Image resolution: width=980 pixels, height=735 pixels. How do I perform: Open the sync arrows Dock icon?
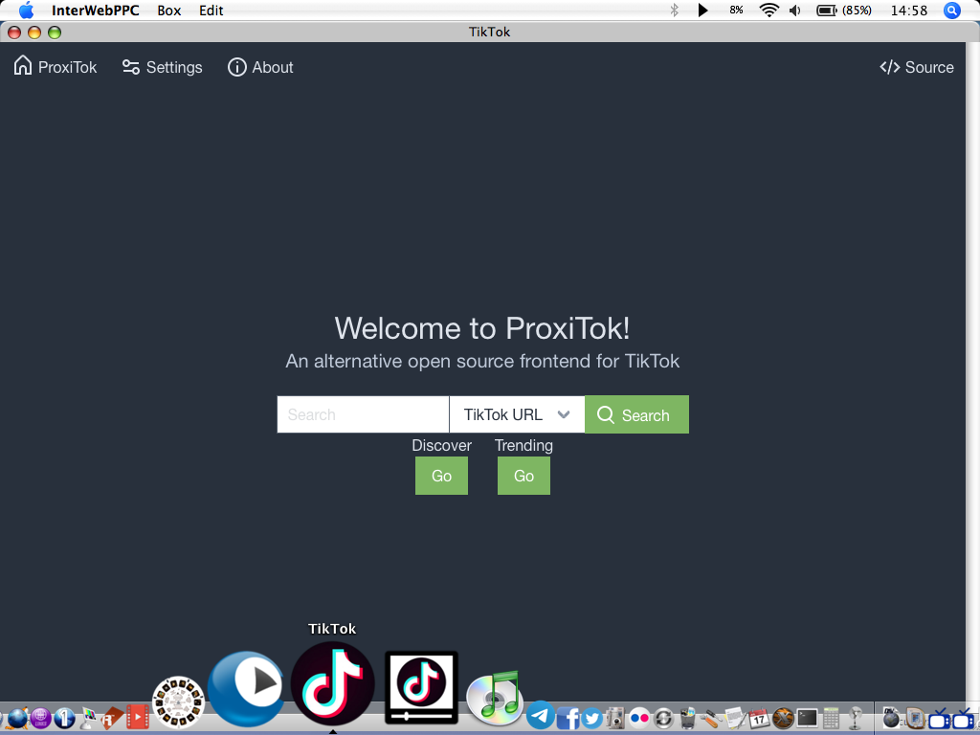tap(663, 718)
